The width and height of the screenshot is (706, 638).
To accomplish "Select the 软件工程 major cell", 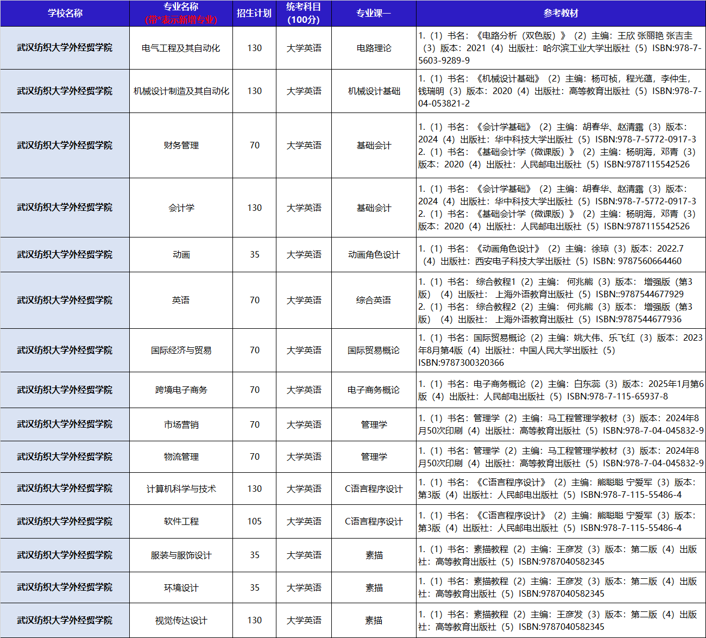I will point(181,522).
